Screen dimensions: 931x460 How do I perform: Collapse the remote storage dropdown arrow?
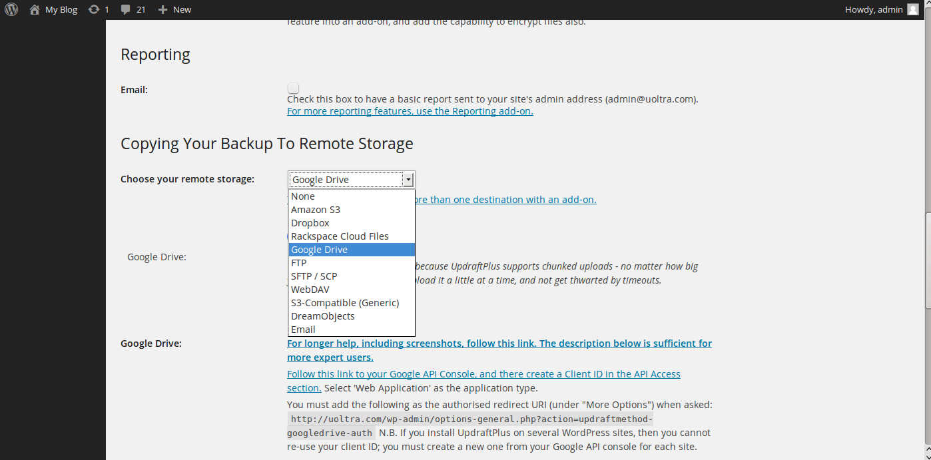[x=408, y=180]
